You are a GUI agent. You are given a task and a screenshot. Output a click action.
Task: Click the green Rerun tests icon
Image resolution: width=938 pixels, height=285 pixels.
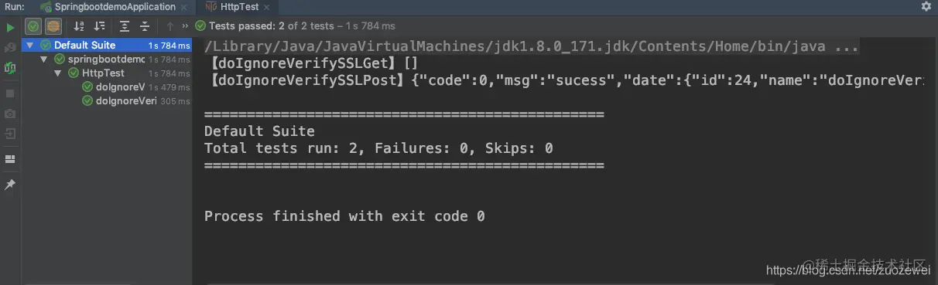pyautogui.click(x=10, y=27)
